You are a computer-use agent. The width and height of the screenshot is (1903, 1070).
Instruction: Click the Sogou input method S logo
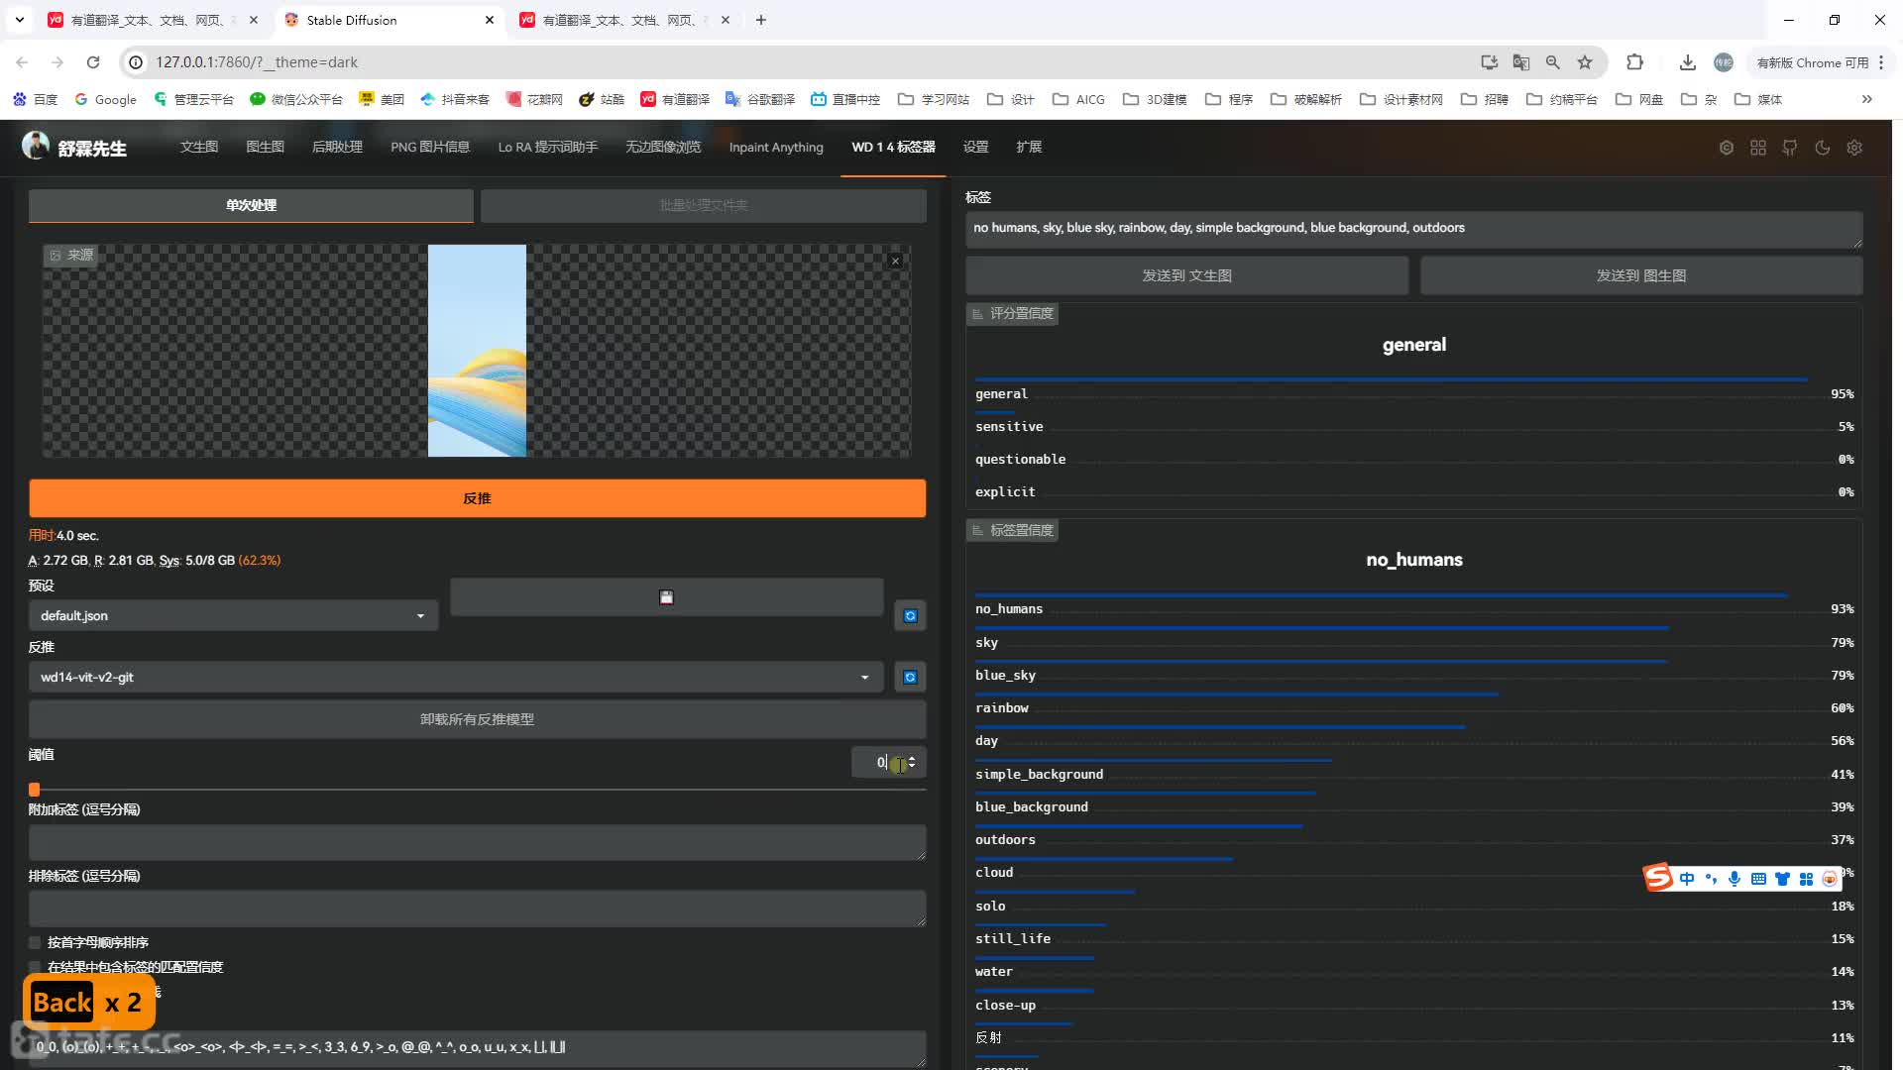pos(1658,877)
